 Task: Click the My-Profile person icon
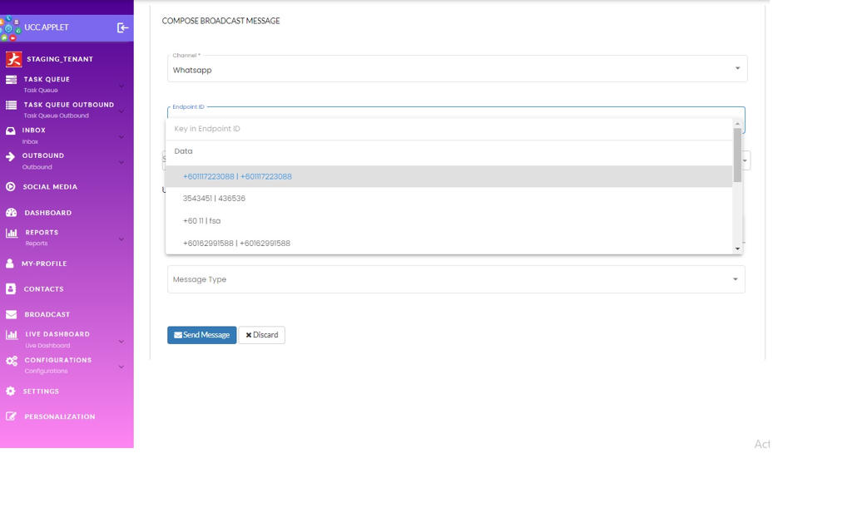[x=10, y=264]
